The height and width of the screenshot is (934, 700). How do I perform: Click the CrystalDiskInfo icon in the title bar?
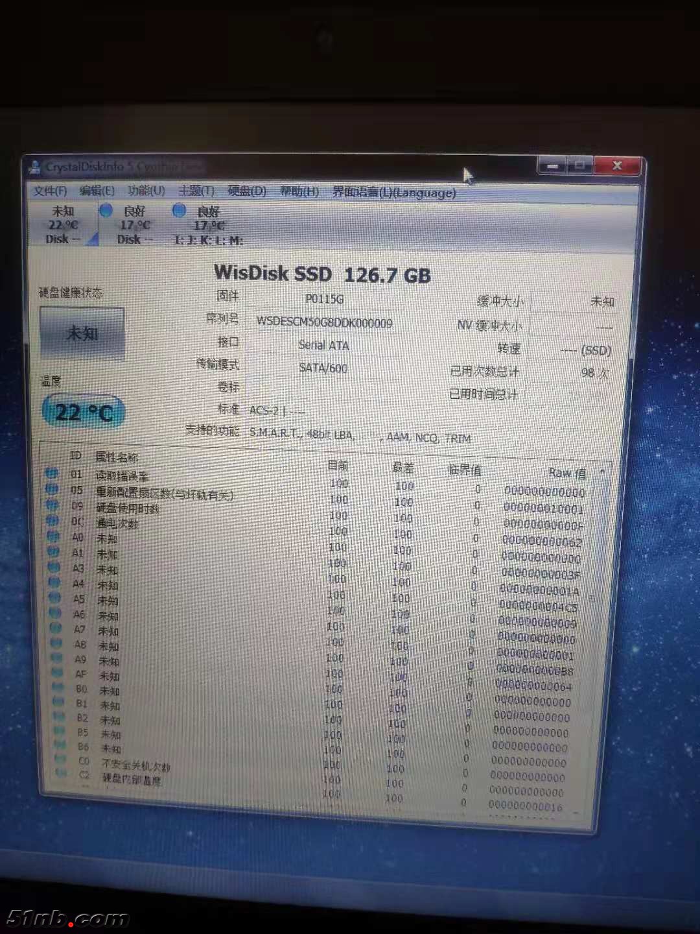[36, 166]
